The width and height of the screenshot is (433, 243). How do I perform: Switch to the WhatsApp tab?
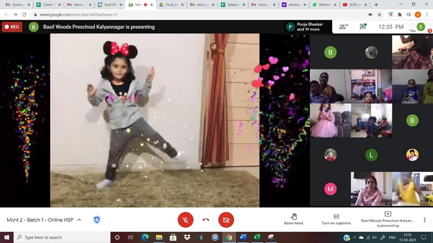point(324,4)
